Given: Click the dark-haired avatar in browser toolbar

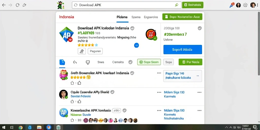Looking at the screenshot, I should pos(238,5).
